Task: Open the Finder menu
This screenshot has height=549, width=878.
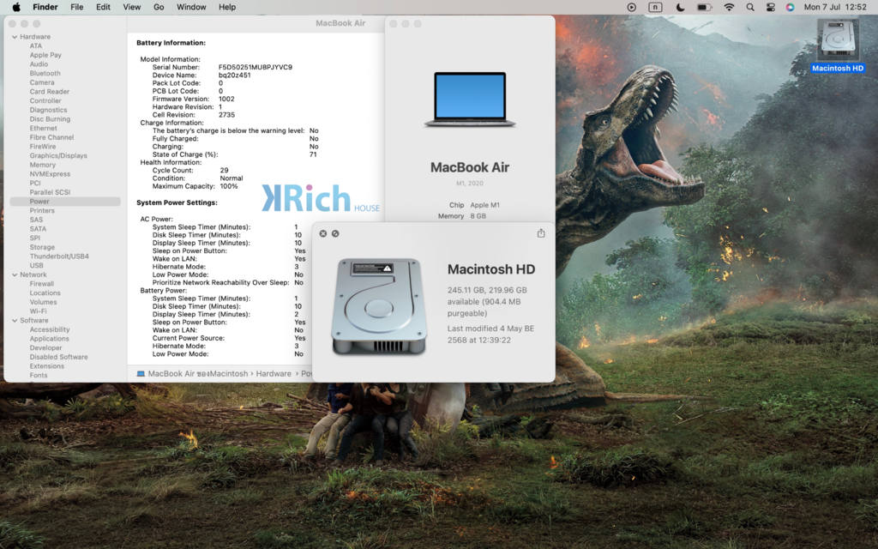Action: click(x=45, y=7)
